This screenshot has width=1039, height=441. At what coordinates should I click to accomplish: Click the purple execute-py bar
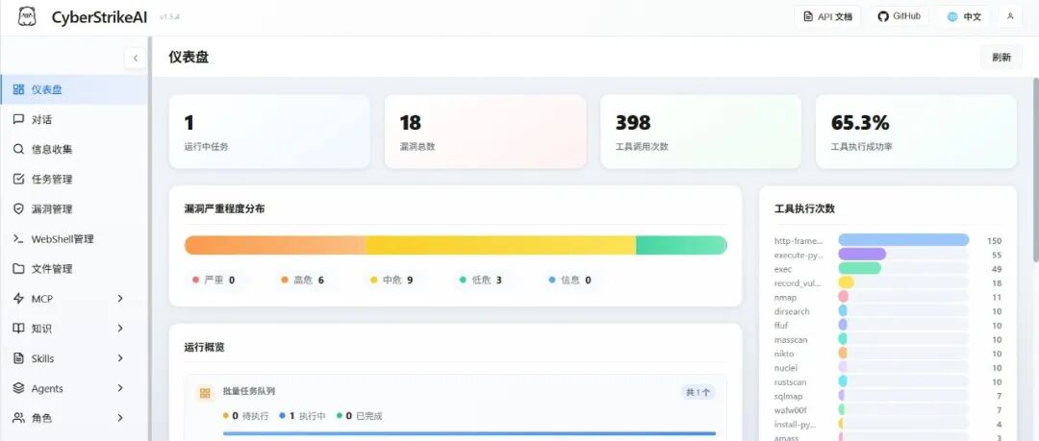coord(862,255)
